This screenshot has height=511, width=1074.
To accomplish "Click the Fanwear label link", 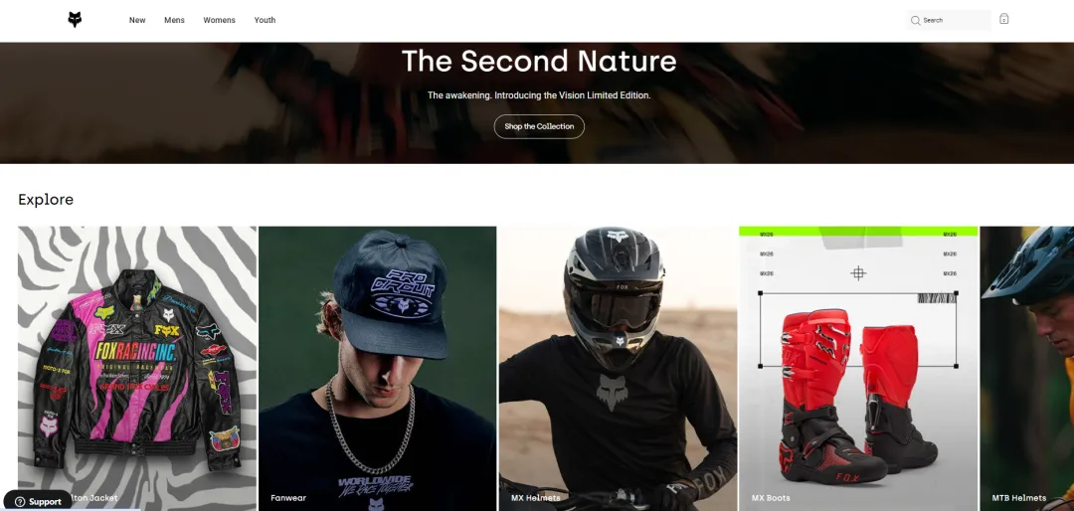I will tap(288, 498).
